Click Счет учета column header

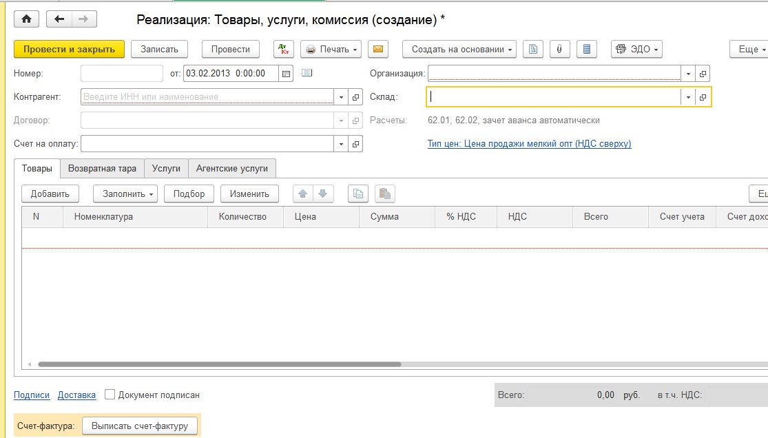coord(682,216)
